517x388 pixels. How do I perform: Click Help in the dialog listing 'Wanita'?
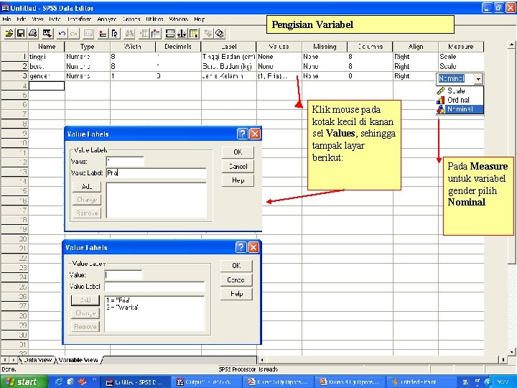236,294
